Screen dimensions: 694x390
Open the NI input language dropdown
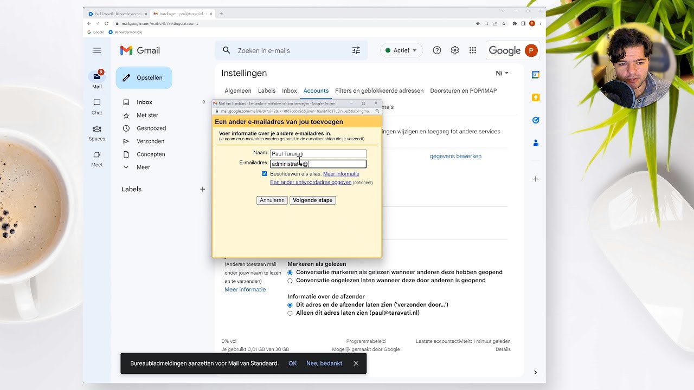pos(503,73)
